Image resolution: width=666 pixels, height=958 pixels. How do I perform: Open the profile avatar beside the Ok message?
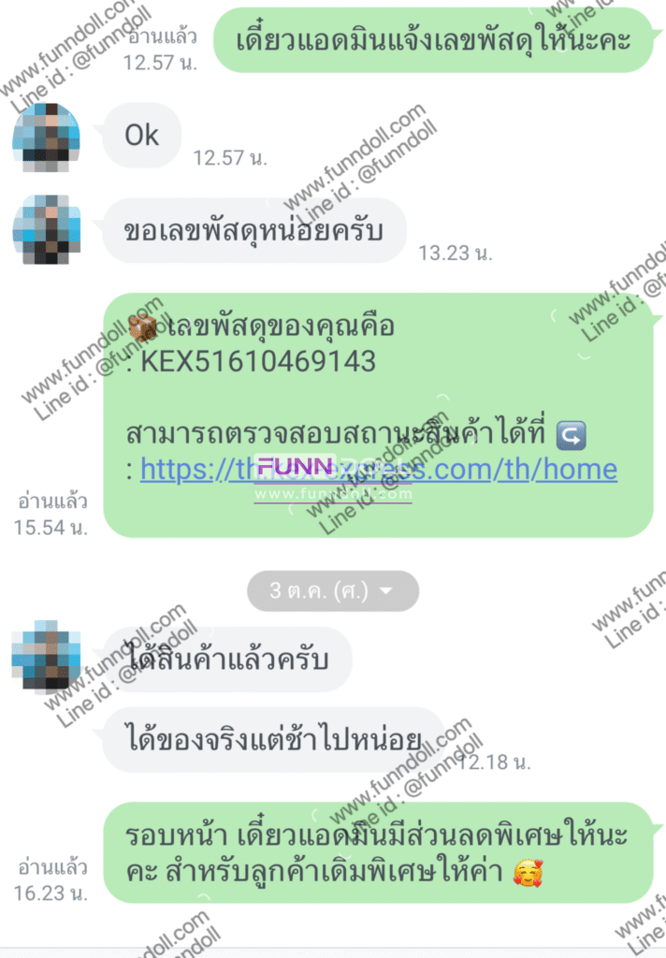click(x=47, y=137)
